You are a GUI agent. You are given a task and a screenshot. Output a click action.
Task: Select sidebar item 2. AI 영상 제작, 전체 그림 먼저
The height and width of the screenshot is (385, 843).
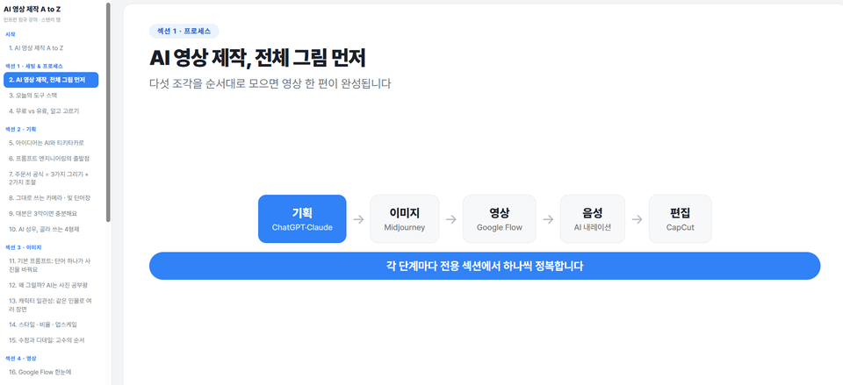coord(51,80)
